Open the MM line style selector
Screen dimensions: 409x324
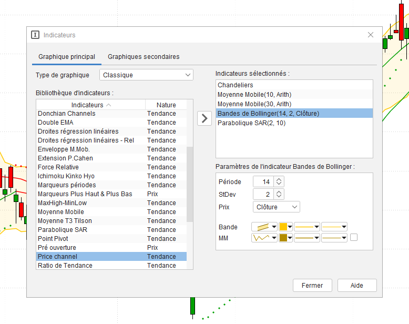(307, 238)
